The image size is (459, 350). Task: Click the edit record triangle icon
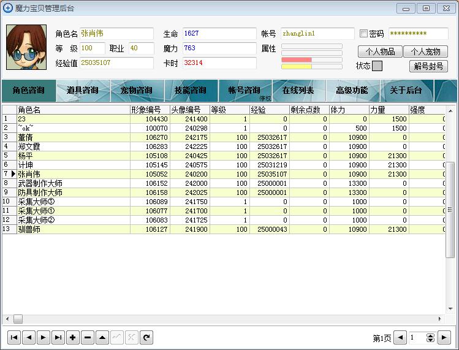coord(102,337)
